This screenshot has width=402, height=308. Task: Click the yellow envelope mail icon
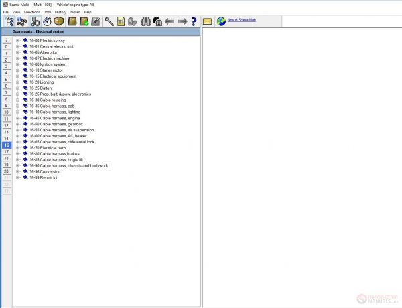pyautogui.click(x=207, y=21)
